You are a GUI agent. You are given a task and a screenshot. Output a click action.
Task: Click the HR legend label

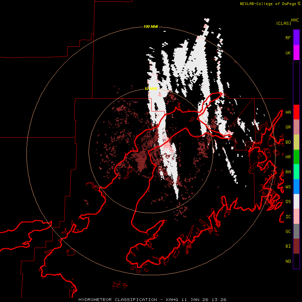point(288,157)
